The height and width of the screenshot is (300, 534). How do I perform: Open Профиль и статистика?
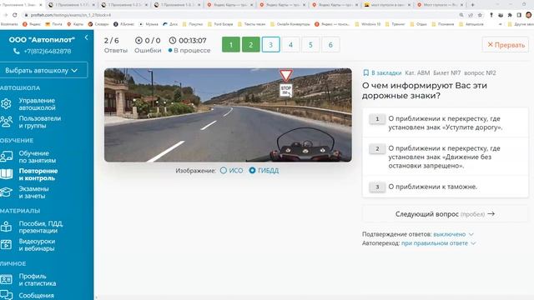(37, 280)
